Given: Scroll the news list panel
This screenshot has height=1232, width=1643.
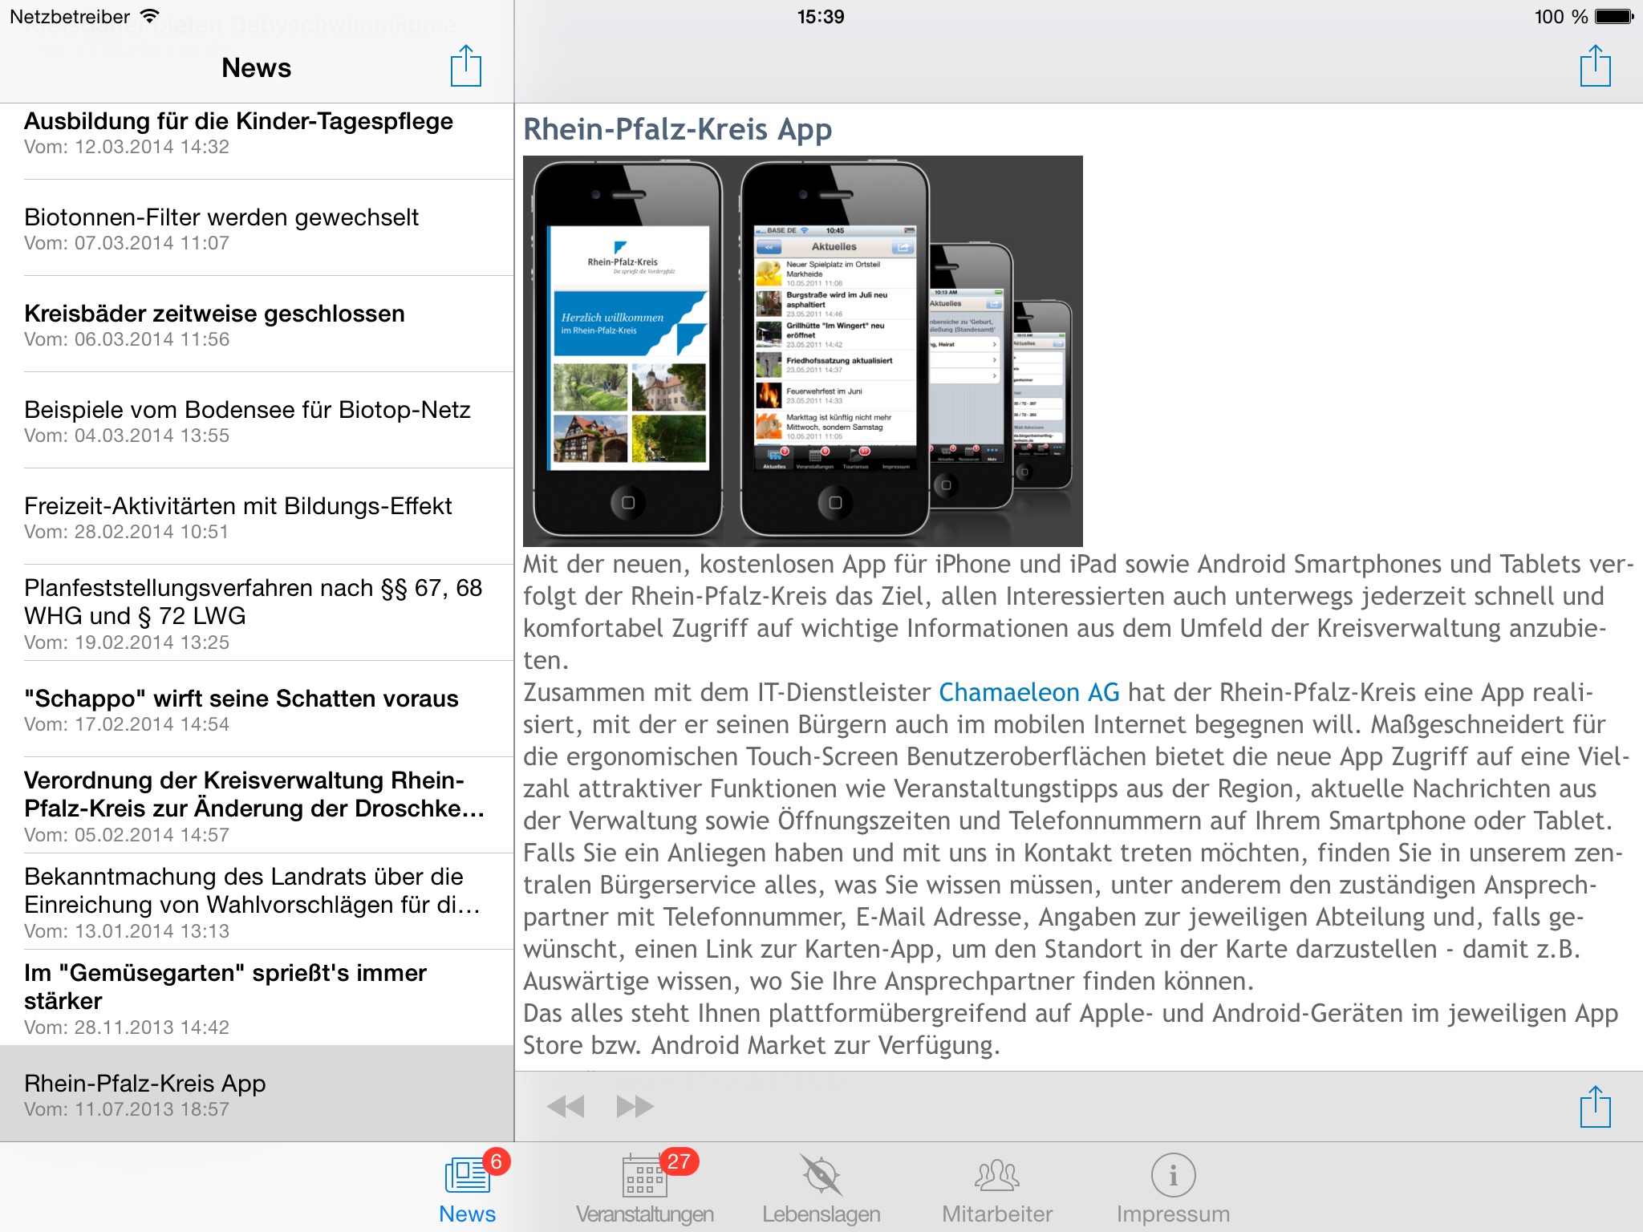Looking at the screenshot, I should click(255, 614).
